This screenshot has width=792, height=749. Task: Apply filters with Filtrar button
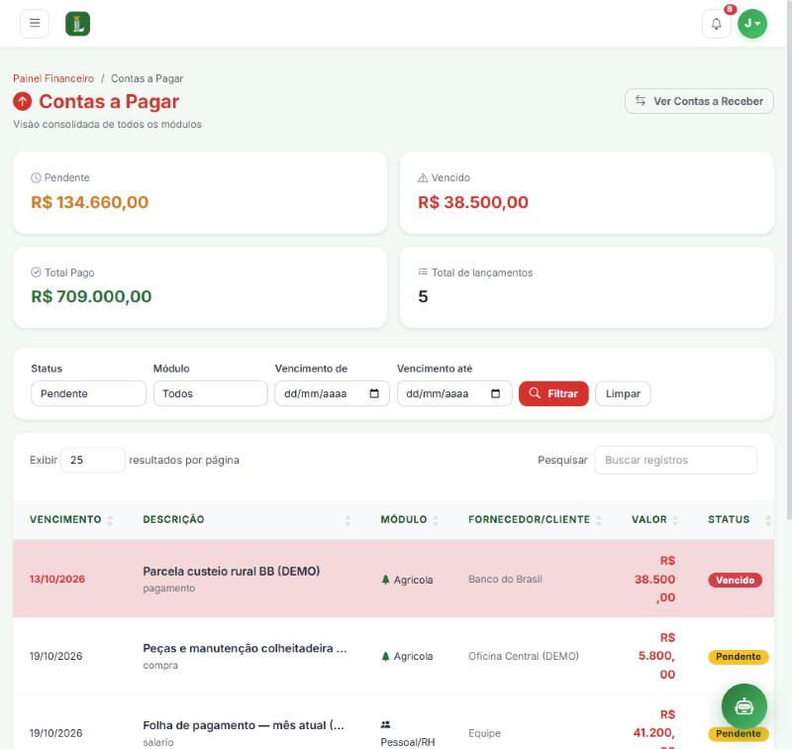point(553,393)
